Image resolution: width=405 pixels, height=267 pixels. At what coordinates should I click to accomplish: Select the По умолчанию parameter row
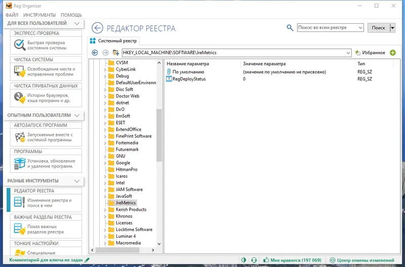(281, 72)
